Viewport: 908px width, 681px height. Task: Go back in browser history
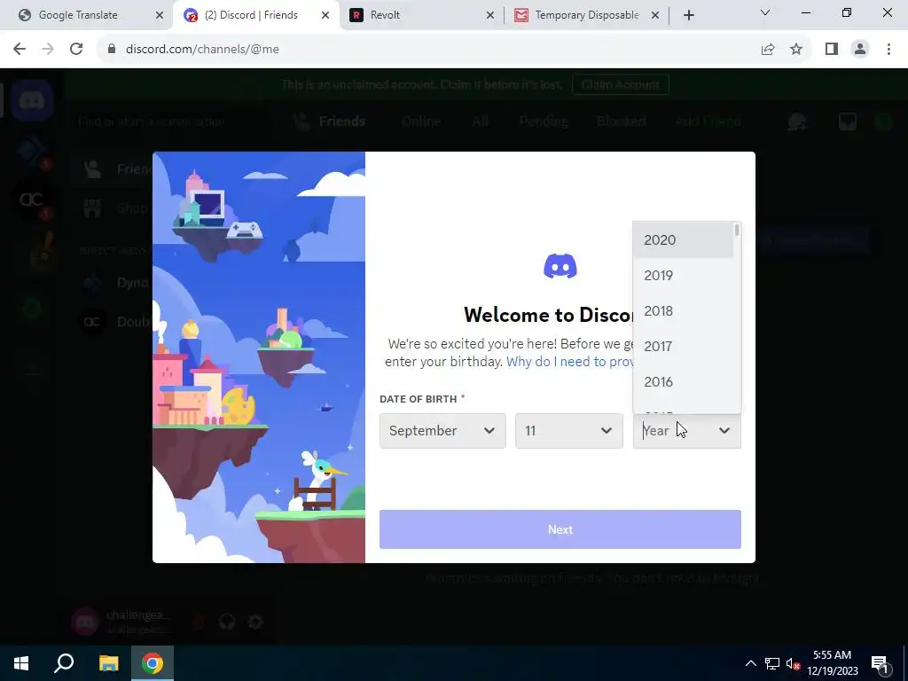coord(20,50)
